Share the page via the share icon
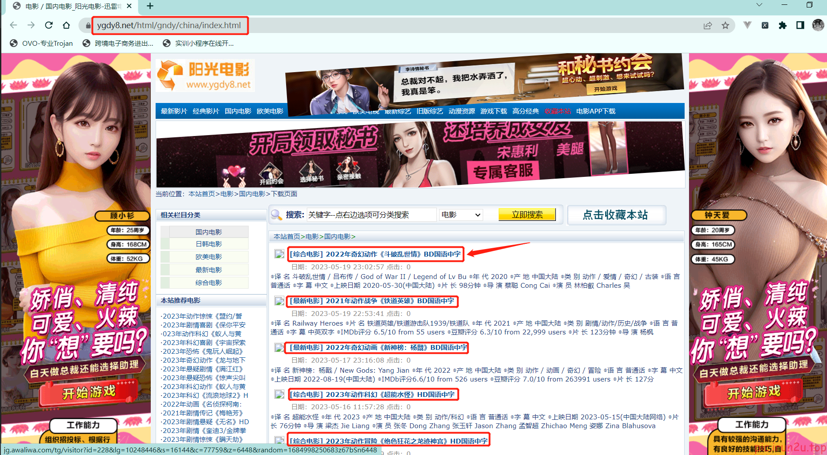 708,26
